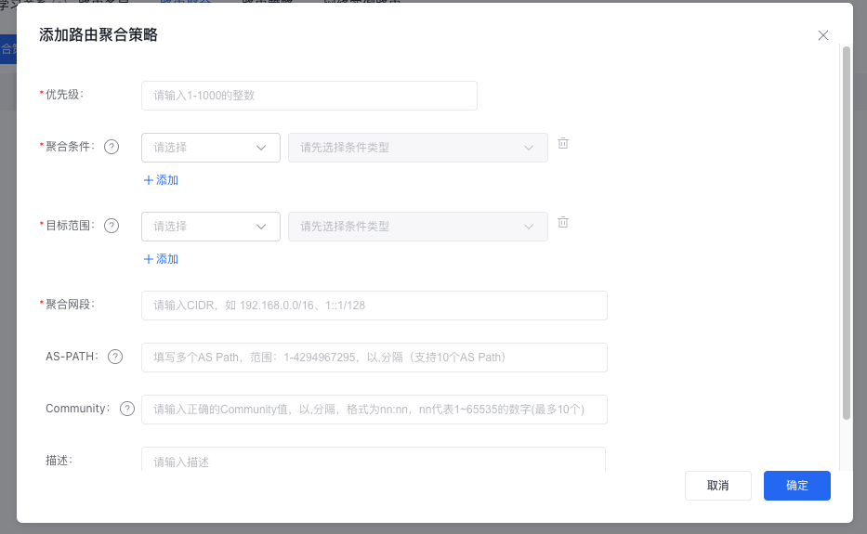Focus the 优先级 input field
This screenshot has height=534, width=867.
309,96
